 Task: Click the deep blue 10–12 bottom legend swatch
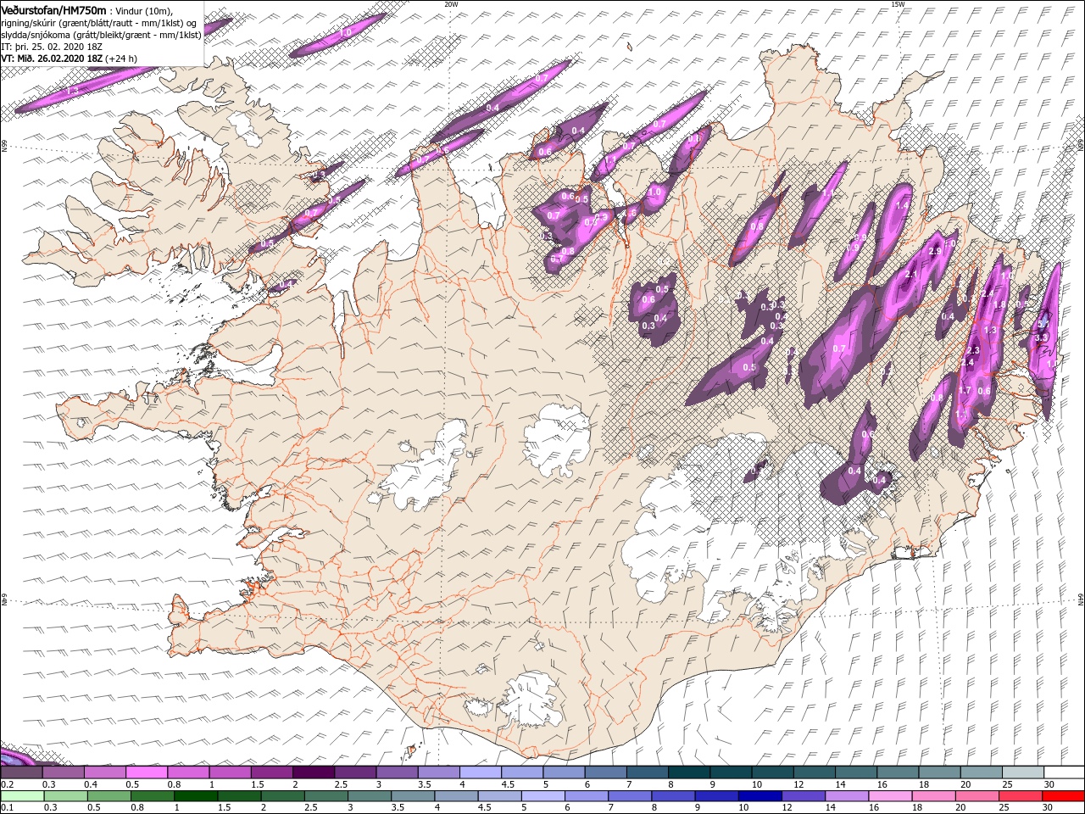[759, 796]
